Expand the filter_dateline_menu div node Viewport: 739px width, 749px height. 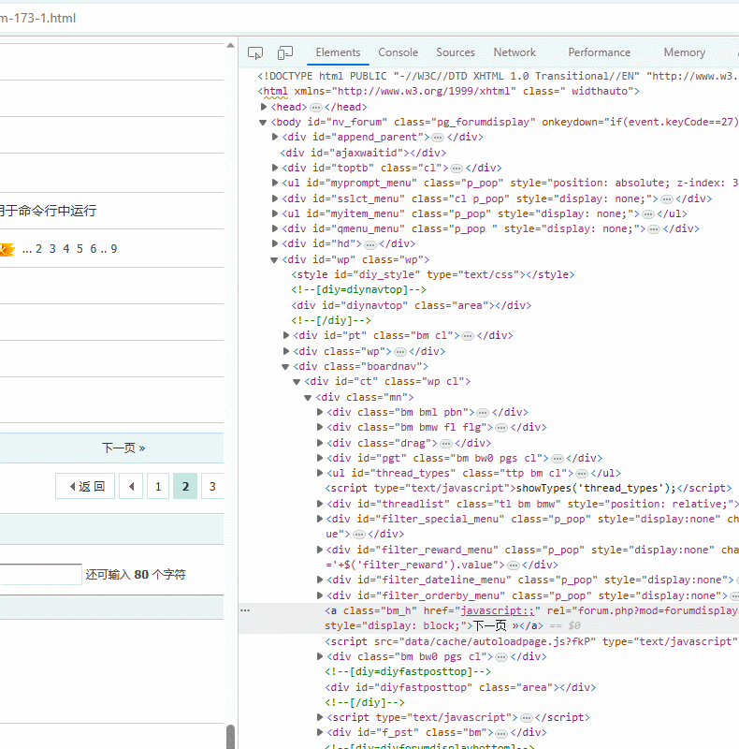click(320, 580)
